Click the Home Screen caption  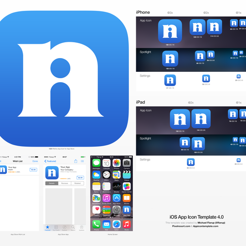pos(113,234)
